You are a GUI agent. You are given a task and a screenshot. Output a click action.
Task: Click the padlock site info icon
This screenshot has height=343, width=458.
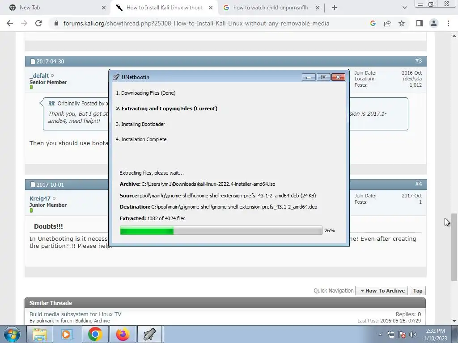56,23
